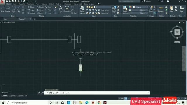Open the Manage ribbon tab
The width and height of the screenshot is (187, 105).
(x=44, y=4)
